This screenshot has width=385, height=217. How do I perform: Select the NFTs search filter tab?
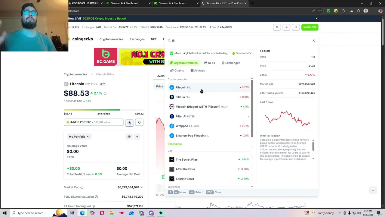point(210,63)
